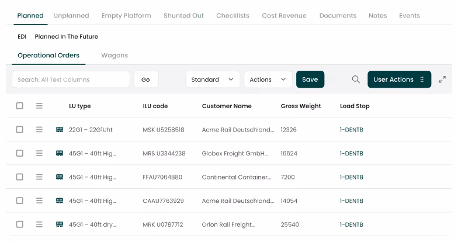Image resolution: width=458 pixels, height=242 pixels.
Task: Sort by LU type column header
Action: click(79, 106)
